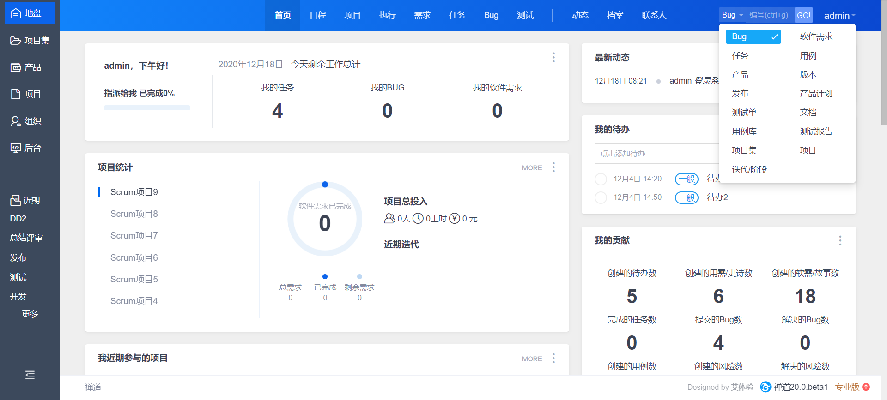
Task: Open the admin user menu
Action: (840, 16)
